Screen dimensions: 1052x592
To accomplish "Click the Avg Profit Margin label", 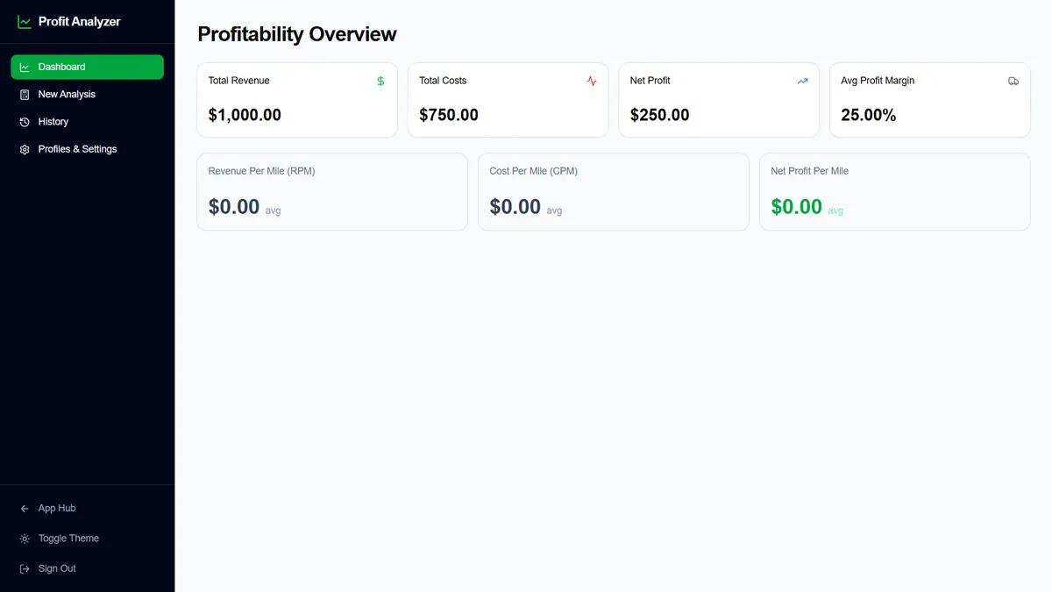I will pyautogui.click(x=878, y=81).
